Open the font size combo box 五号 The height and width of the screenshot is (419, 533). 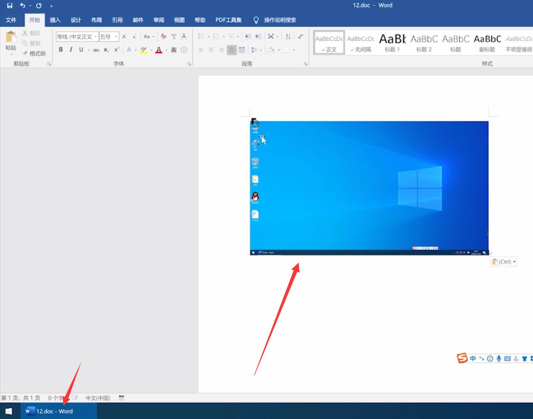coord(109,37)
